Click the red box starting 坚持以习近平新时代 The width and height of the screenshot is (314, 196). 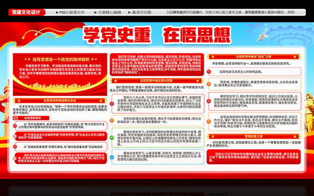[x=253, y=157]
